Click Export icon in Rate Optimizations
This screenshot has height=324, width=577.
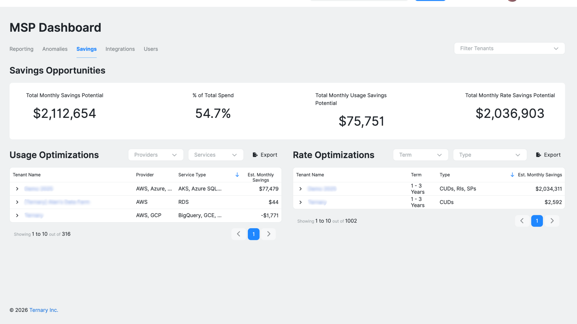[538, 155]
